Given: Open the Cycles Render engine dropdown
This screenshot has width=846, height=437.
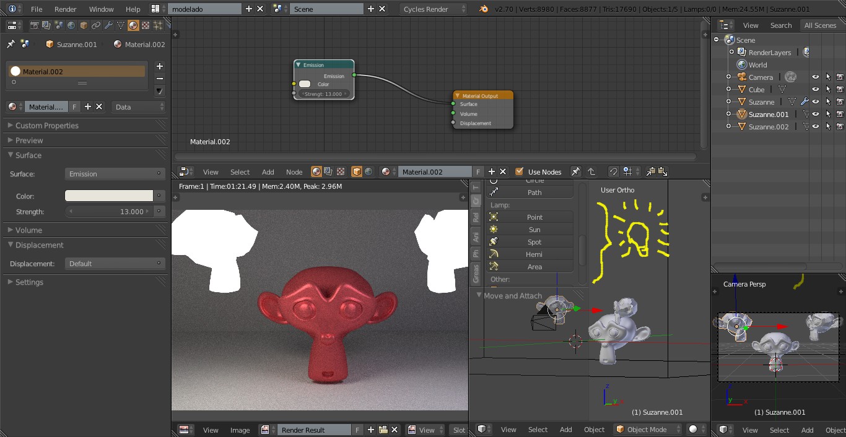Looking at the screenshot, I should pos(433,9).
